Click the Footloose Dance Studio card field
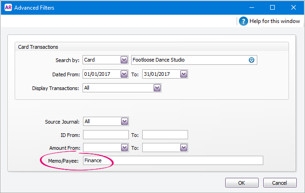The height and width of the screenshot is (193, 305). [x=188, y=60]
